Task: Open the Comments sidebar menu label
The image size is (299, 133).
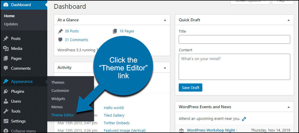Action: (x=21, y=68)
